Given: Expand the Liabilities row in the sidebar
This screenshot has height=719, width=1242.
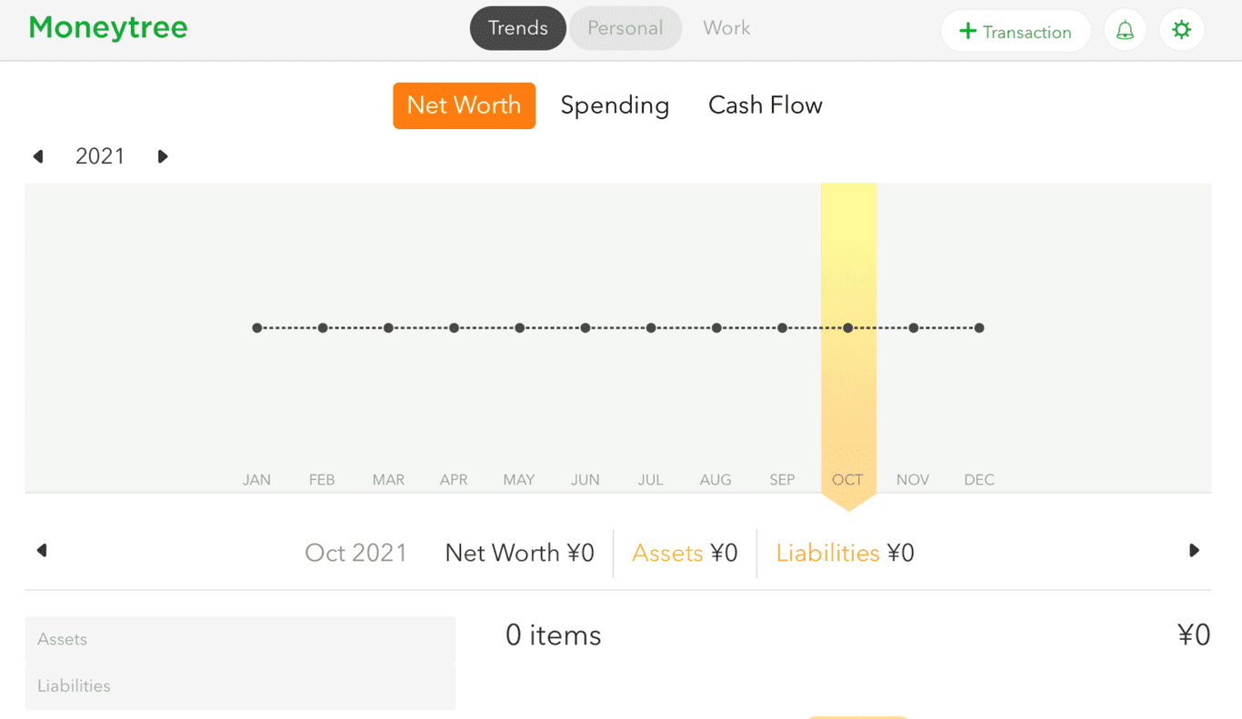Looking at the screenshot, I should click(x=74, y=685).
